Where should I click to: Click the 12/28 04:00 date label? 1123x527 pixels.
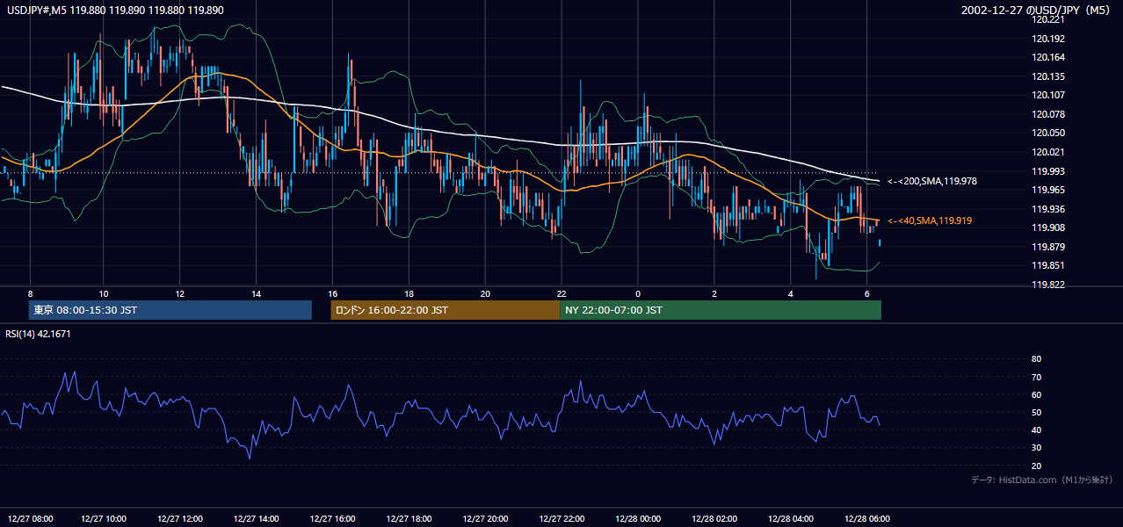coord(791,518)
